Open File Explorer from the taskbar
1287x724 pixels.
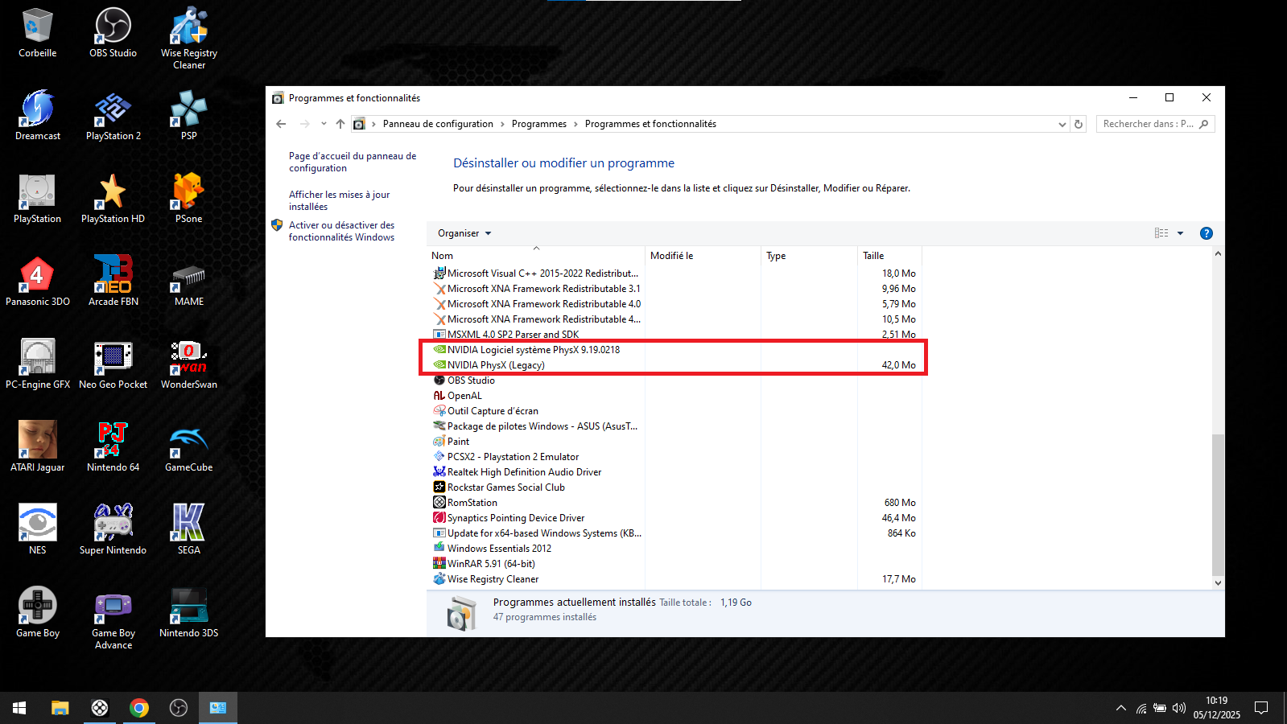point(60,708)
